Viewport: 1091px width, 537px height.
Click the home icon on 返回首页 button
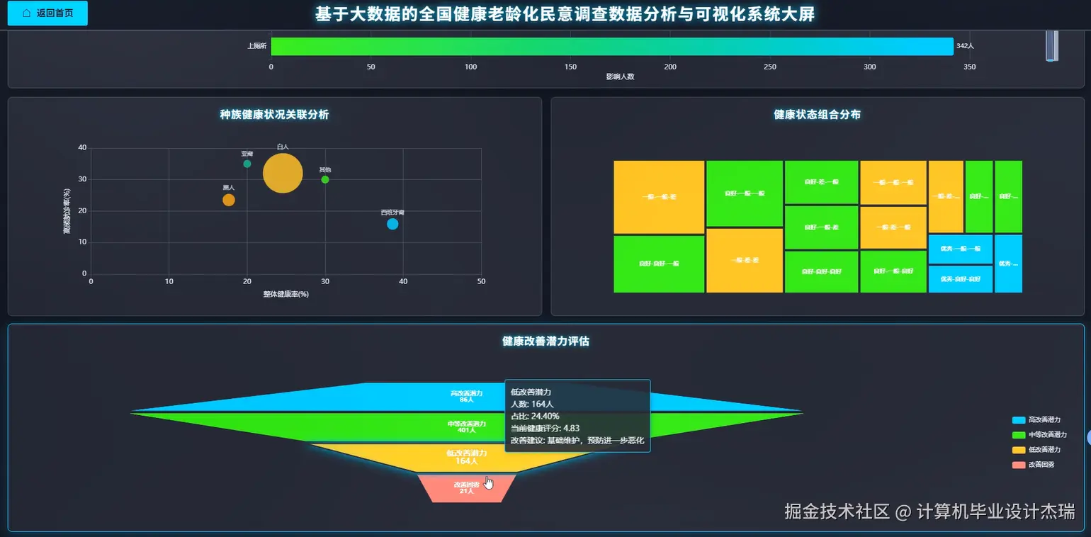28,13
